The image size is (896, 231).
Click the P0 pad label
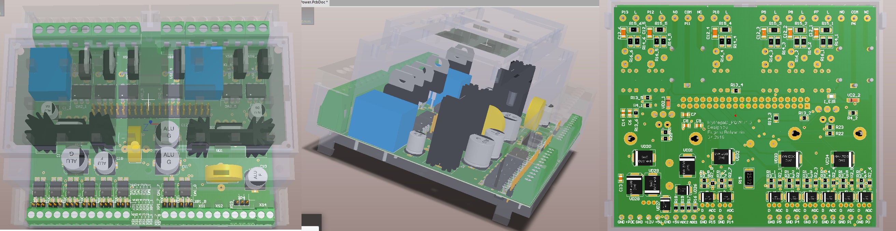pos(867,222)
